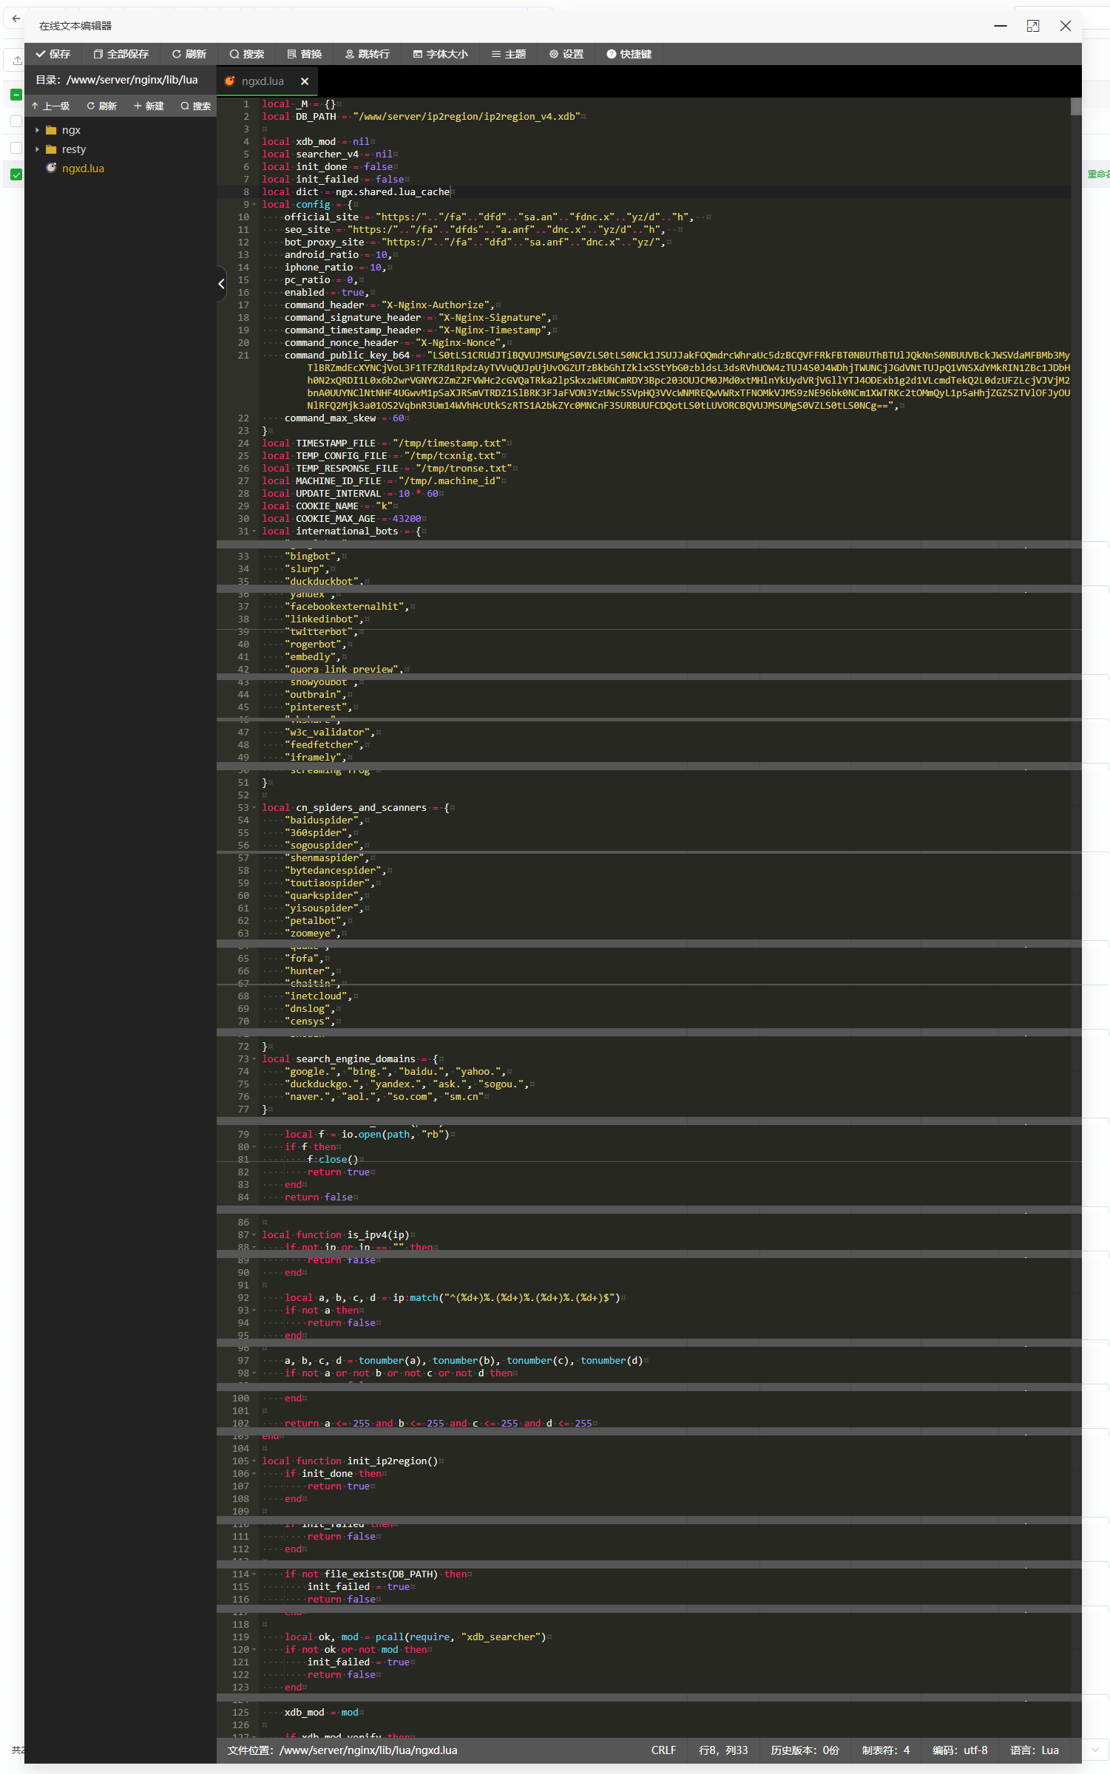Toggle the green checked checkbox in background list
The width and height of the screenshot is (1110, 1774).
(16, 174)
